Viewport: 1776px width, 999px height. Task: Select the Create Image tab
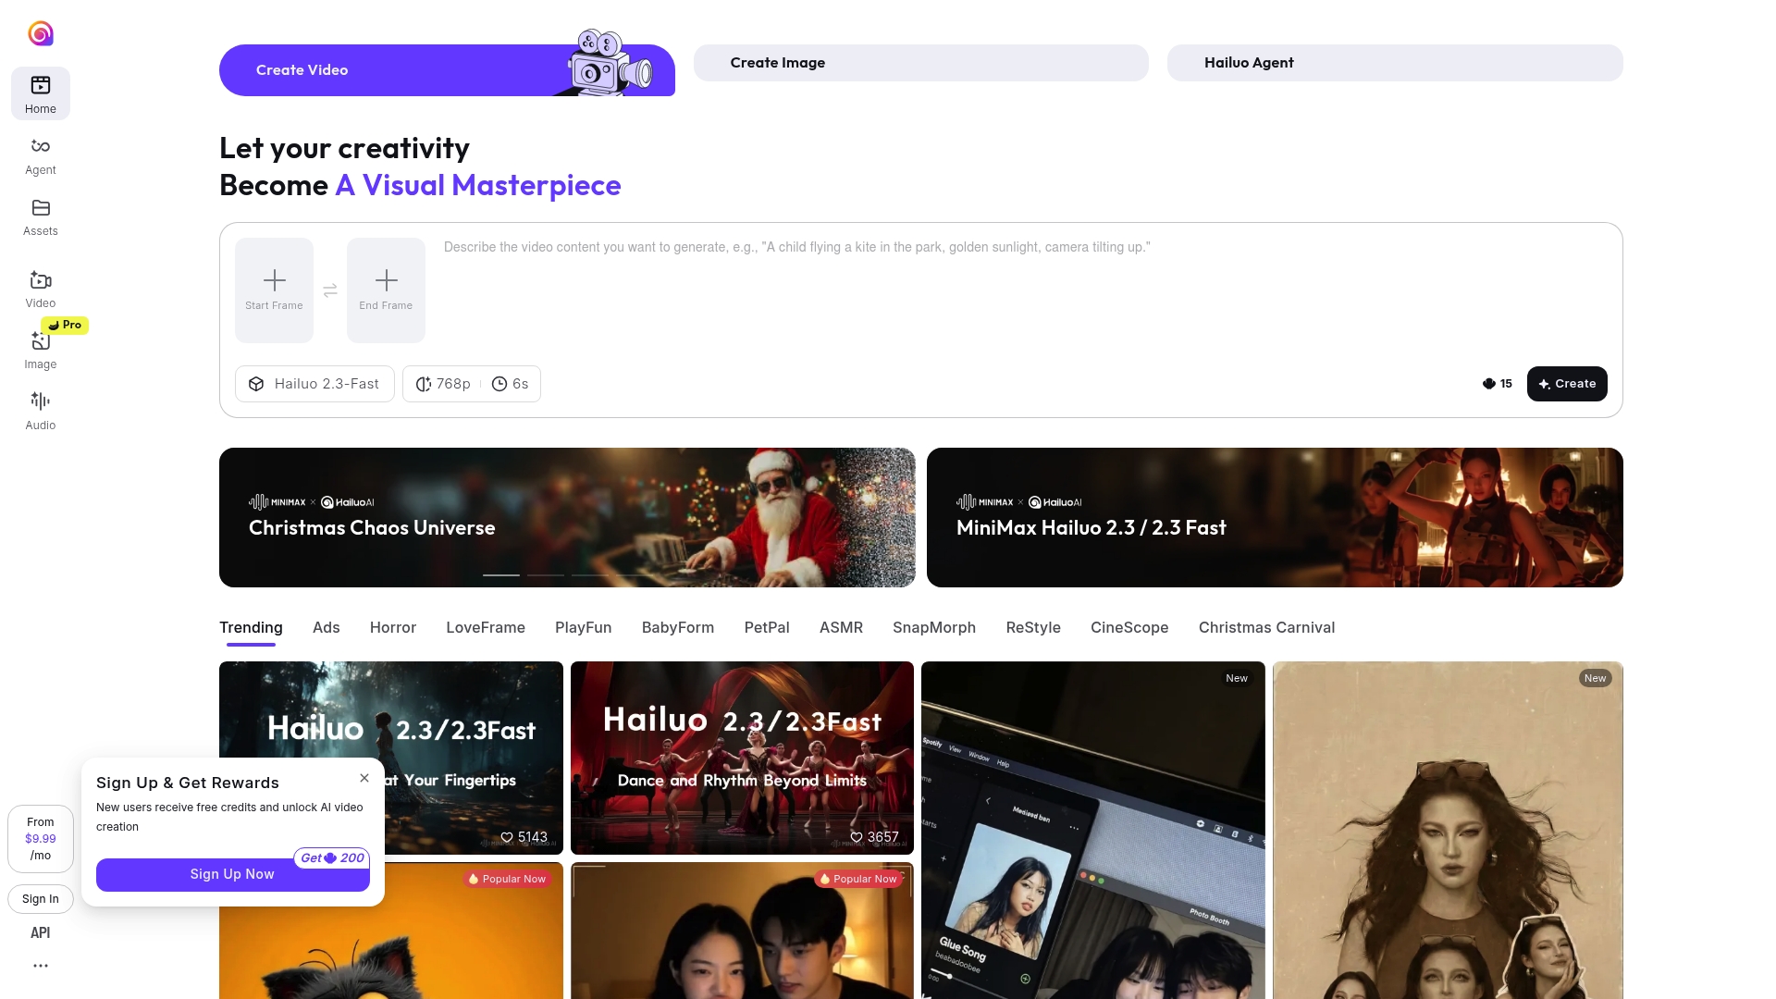click(x=921, y=63)
